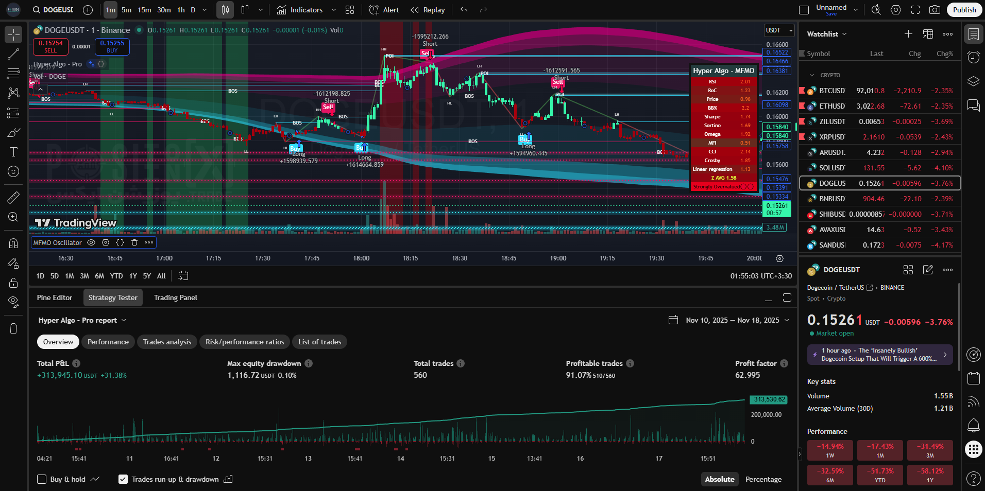The width and height of the screenshot is (985, 491).
Task: Click the Publish button
Action: tap(964, 10)
